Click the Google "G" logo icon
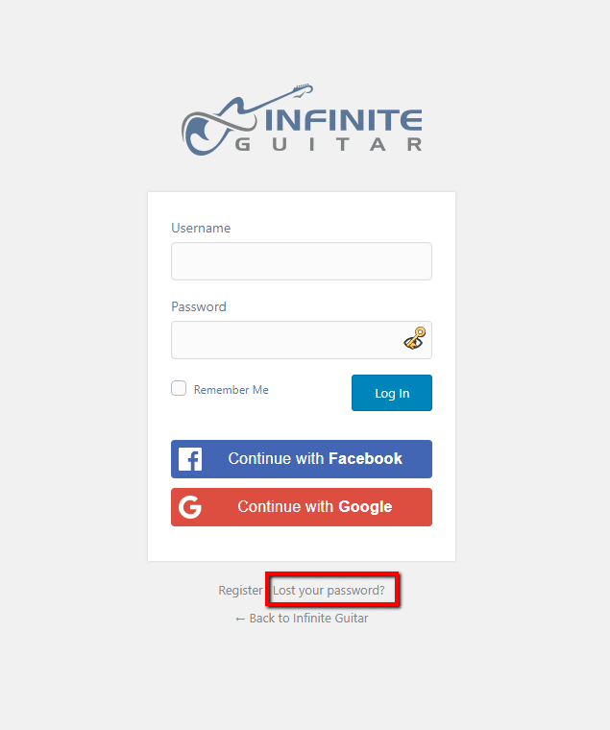This screenshot has width=610, height=730. coord(190,507)
